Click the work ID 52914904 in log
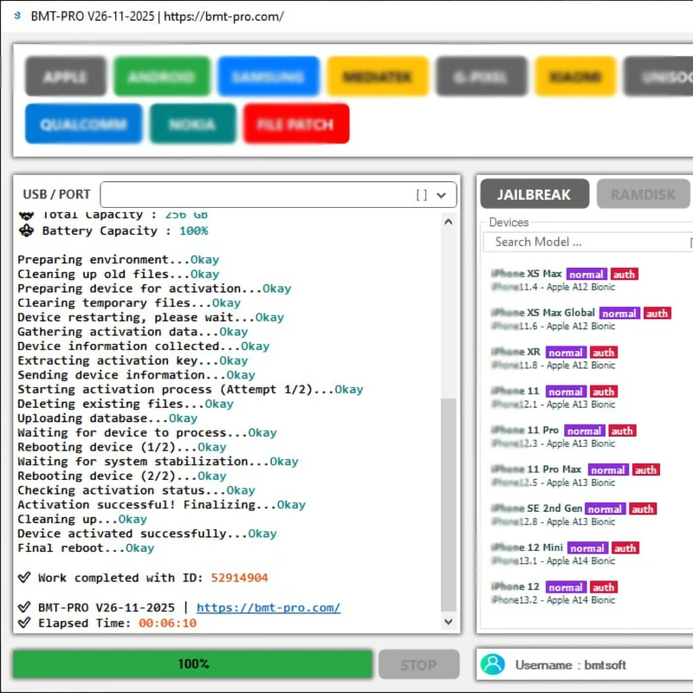 tap(239, 578)
